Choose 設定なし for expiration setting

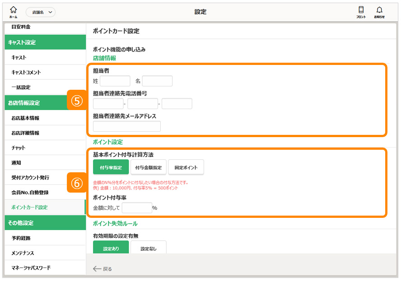[x=149, y=248]
